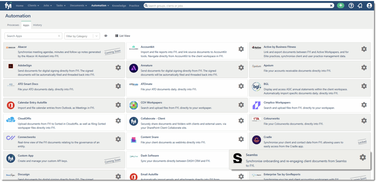Expand the Documents menu in navbar
The height and width of the screenshot is (182, 377).
[78, 6]
